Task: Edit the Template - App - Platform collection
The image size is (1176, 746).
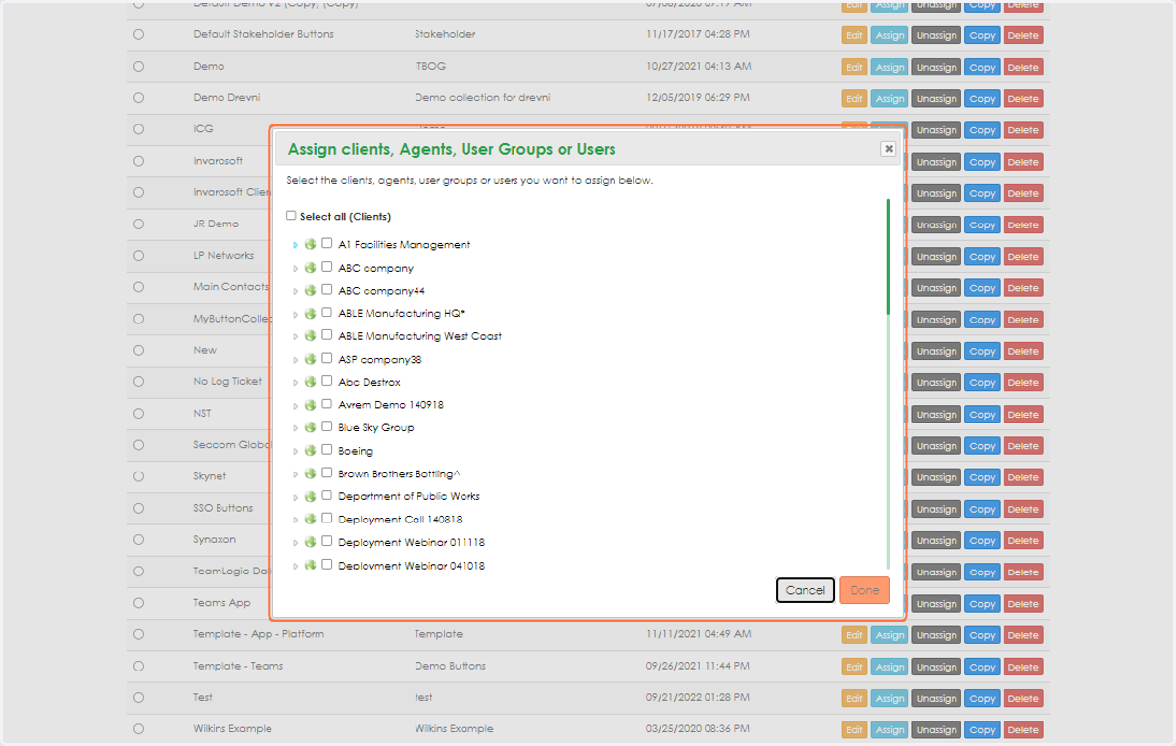Action: coord(855,635)
